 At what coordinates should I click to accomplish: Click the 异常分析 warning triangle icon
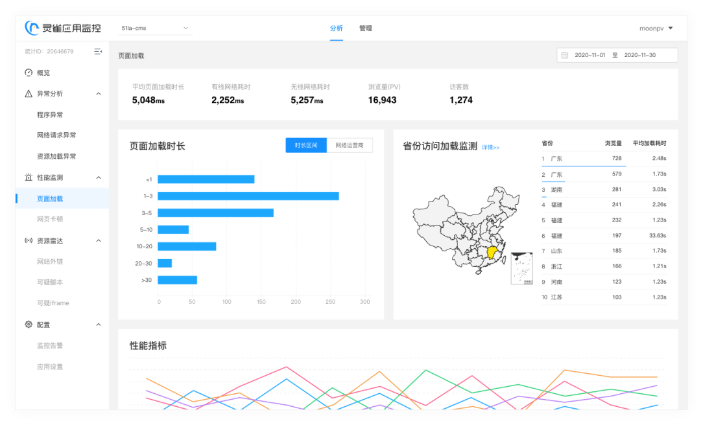point(29,93)
